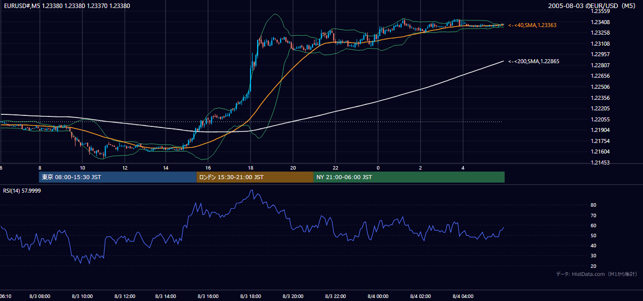Click price level 1.21453 on price axis

pyautogui.click(x=600, y=163)
